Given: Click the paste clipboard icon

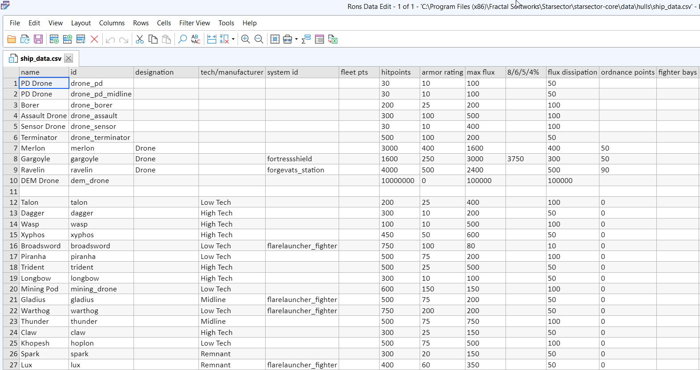Looking at the screenshot, I should point(166,40).
